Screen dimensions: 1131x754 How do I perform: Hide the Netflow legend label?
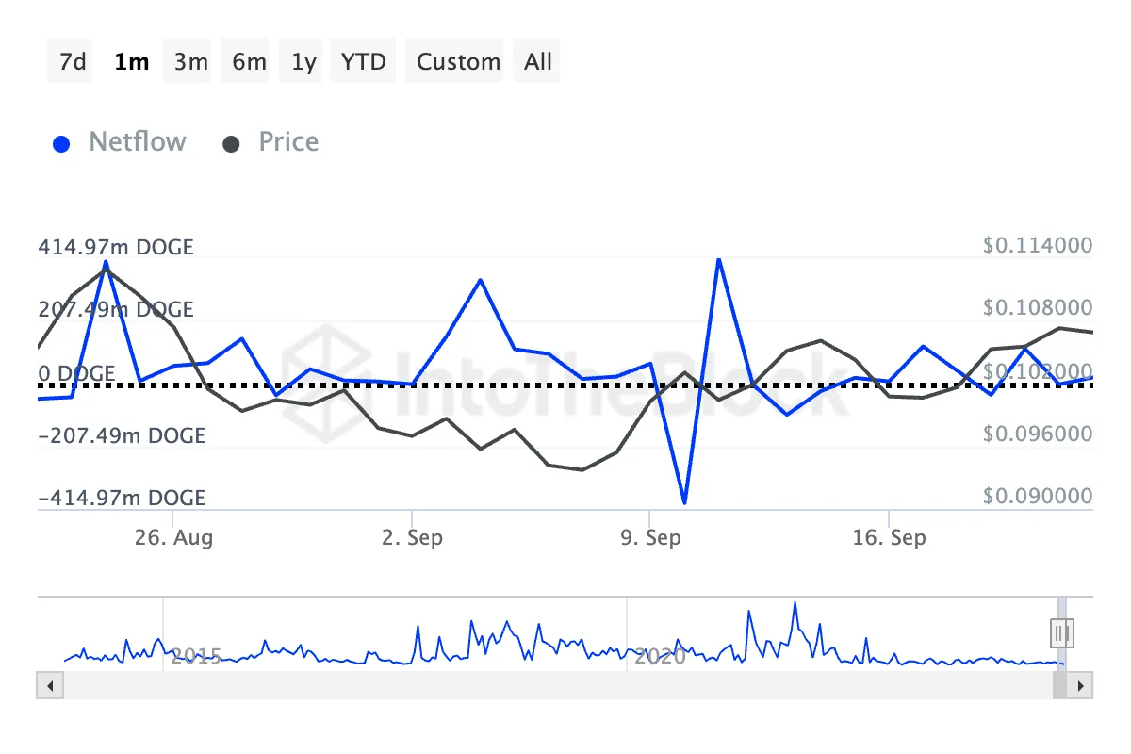point(138,142)
